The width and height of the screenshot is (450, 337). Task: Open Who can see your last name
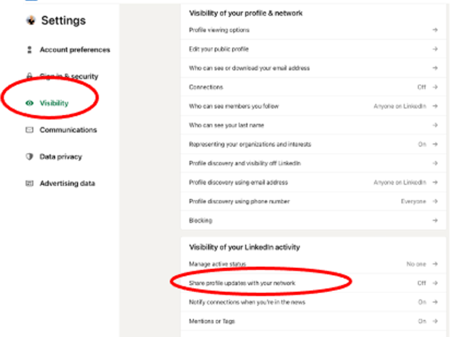pyautogui.click(x=313, y=125)
